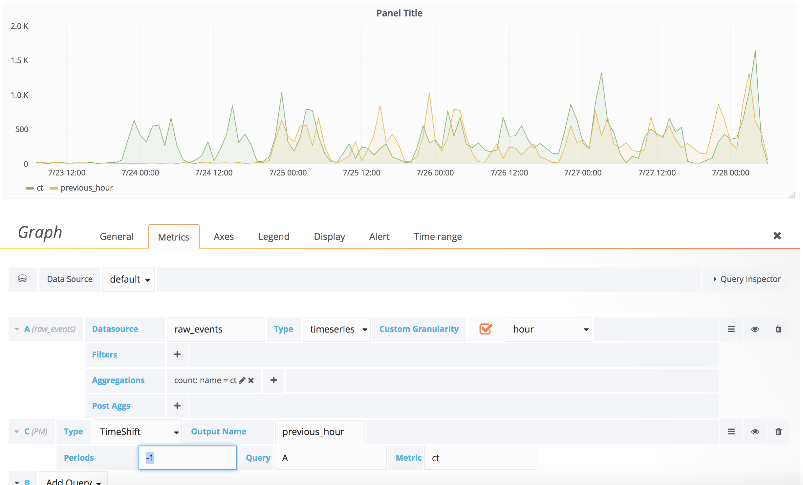Open query A hamburger menu
The height and width of the screenshot is (485, 803).
coord(731,329)
